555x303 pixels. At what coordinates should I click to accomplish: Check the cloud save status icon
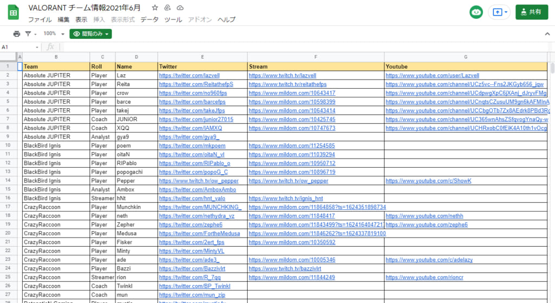pyautogui.click(x=180, y=8)
